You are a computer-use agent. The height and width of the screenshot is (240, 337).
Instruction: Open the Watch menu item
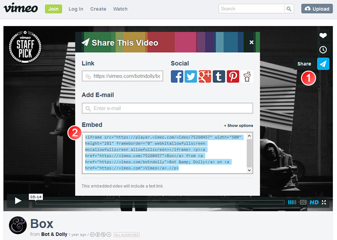(x=120, y=9)
